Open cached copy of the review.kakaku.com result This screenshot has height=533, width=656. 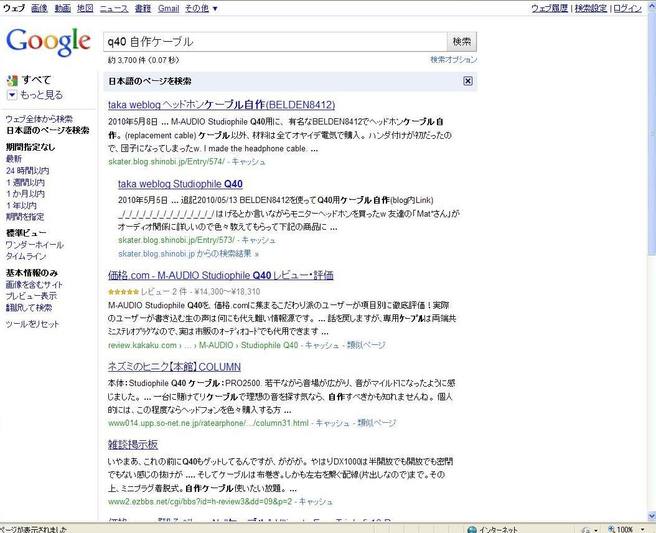click(322, 345)
